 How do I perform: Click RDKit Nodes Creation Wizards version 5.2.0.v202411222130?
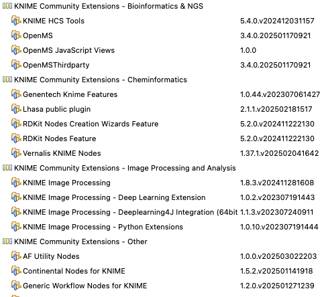point(277,124)
